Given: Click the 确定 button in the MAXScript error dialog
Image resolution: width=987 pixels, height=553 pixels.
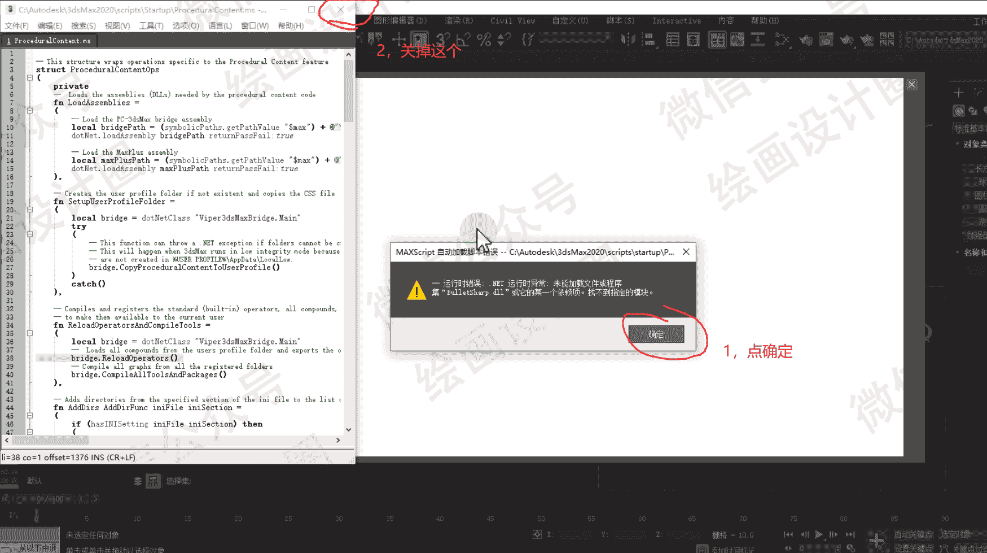Looking at the screenshot, I should pos(656,334).
